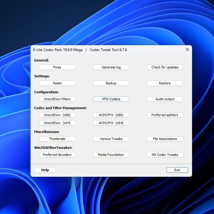The width and height of the screenshot is (214, 214).
Task: Open Thumbnails settings
Action: tap(57, 139)
